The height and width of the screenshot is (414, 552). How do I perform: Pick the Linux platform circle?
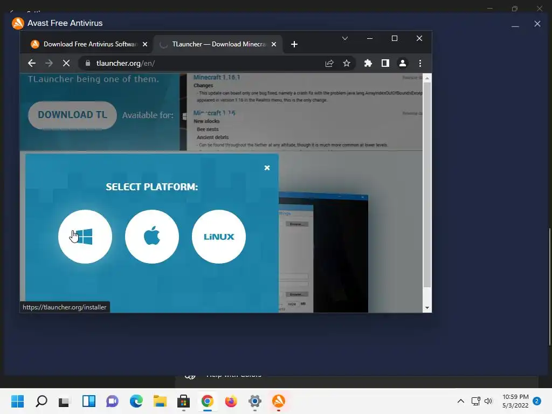click(219, 237)
